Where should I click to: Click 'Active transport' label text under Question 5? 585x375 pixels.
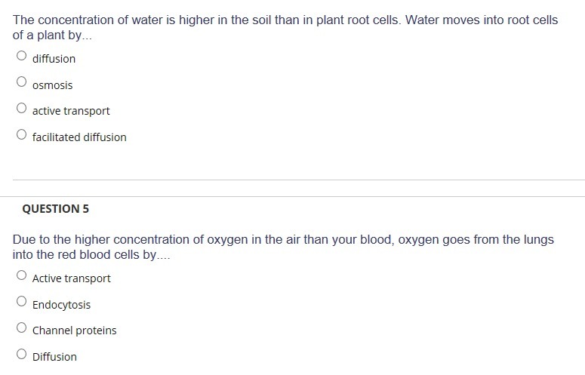tap(71, 278)
